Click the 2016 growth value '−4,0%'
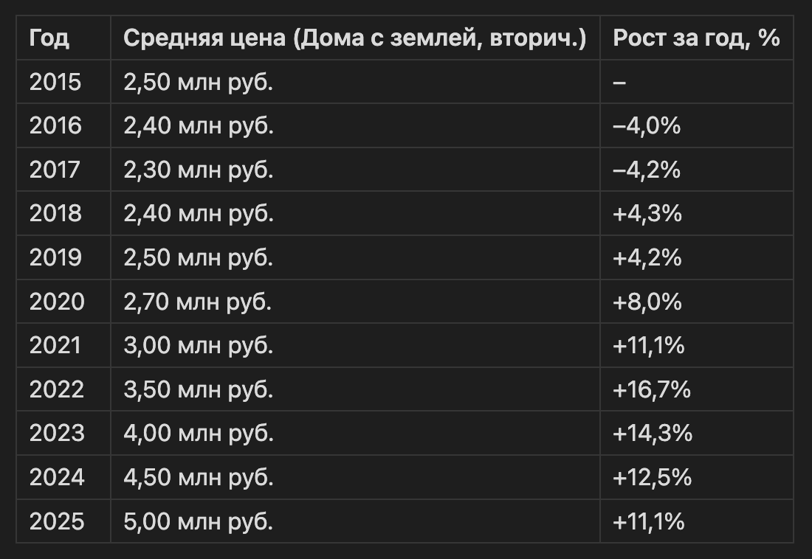This screenshot has width=812, height=559. [647, 126]
